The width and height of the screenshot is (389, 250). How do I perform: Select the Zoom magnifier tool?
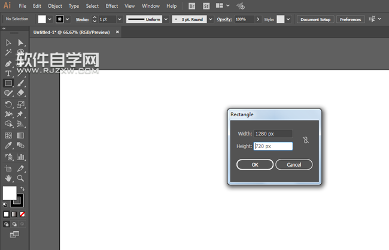click(x=20, y=178)
